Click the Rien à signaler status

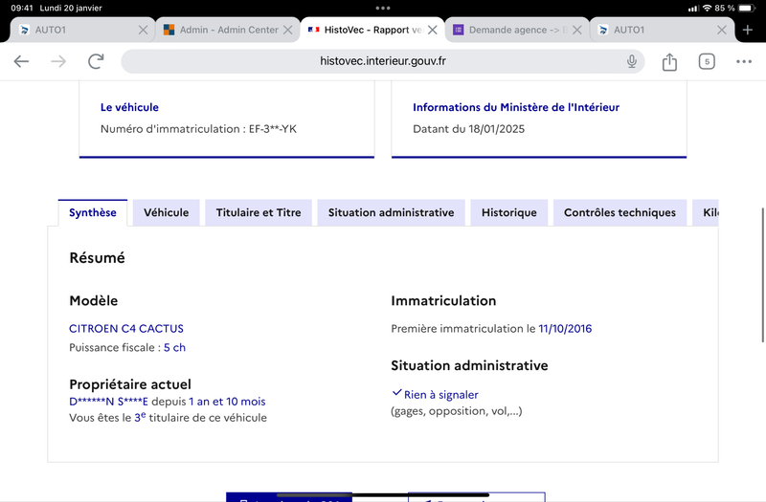[440, 395]
